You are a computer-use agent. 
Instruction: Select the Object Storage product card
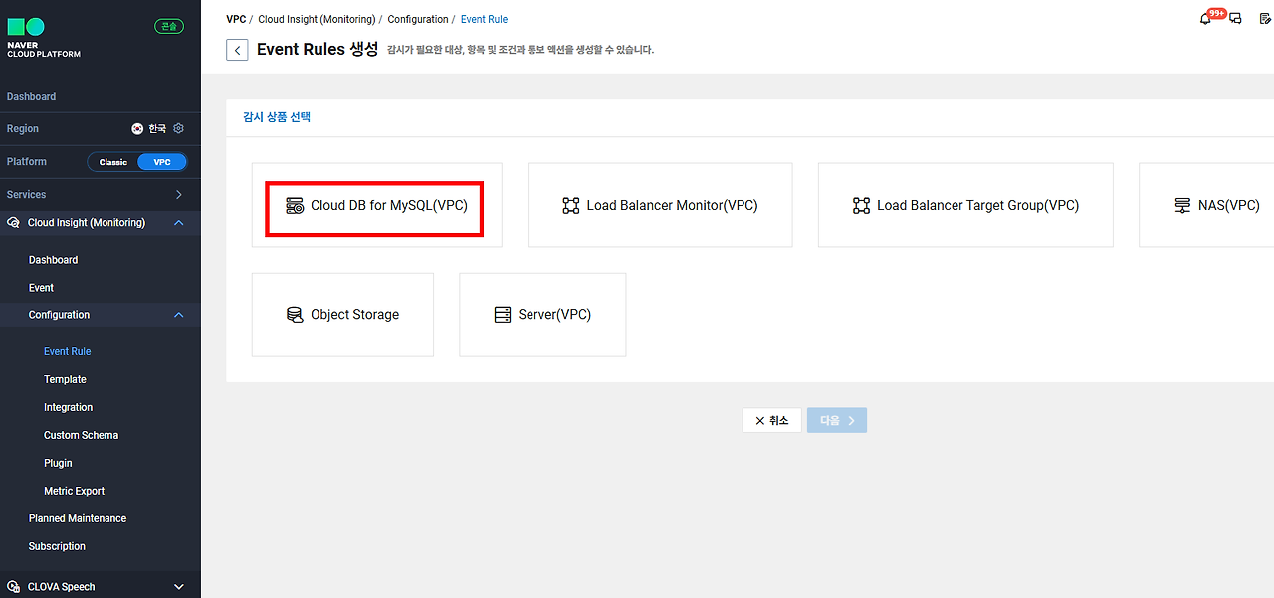(342, 315)
